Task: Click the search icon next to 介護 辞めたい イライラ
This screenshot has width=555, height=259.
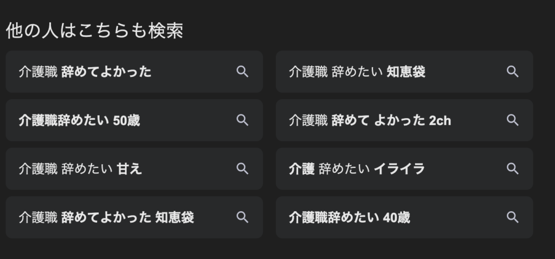Action: [513, 169]
